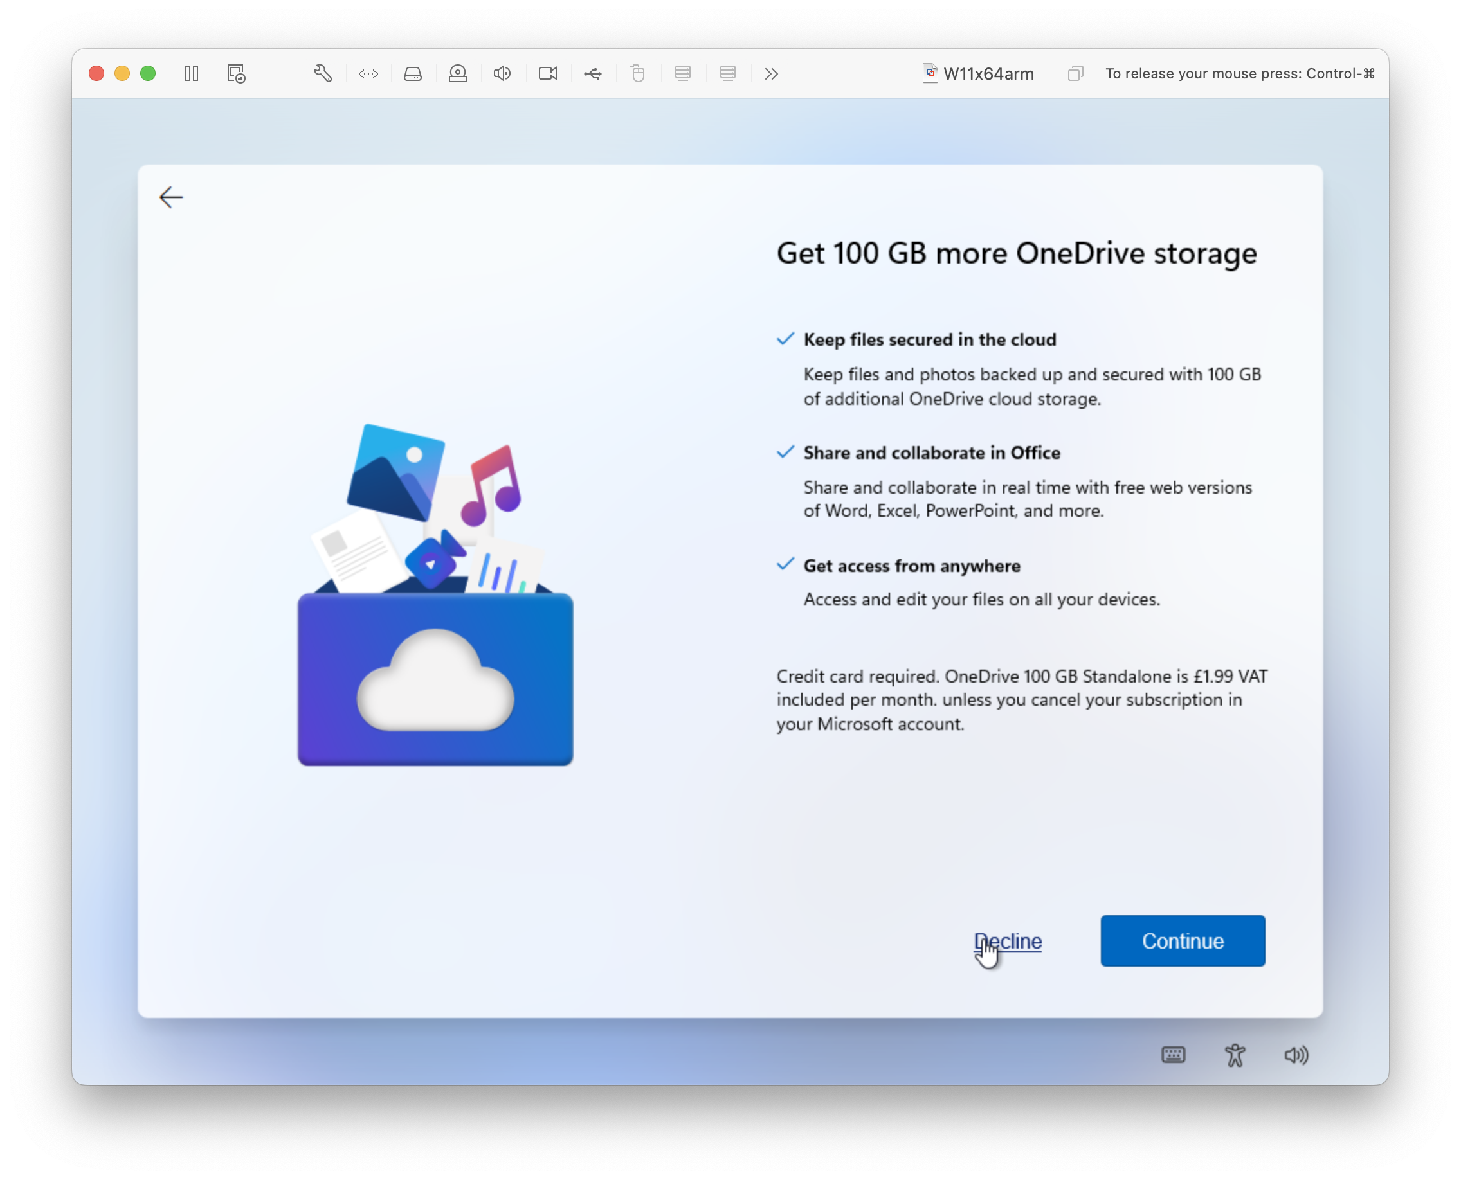This screenshot has height=1180, width=1461.
Task: Open the on-screen keyboard in Windows setup
Action: point(1173,1055)
